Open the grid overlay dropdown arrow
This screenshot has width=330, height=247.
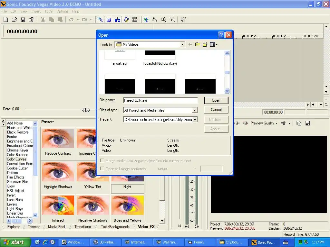(x=289, y=123)
